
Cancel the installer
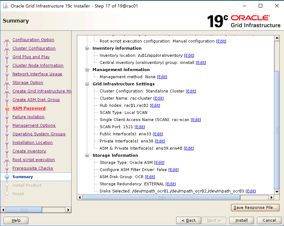269,220
